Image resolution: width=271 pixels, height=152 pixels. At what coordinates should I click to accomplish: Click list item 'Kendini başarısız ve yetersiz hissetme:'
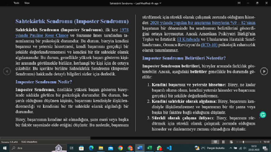click(x=189, y=85)
